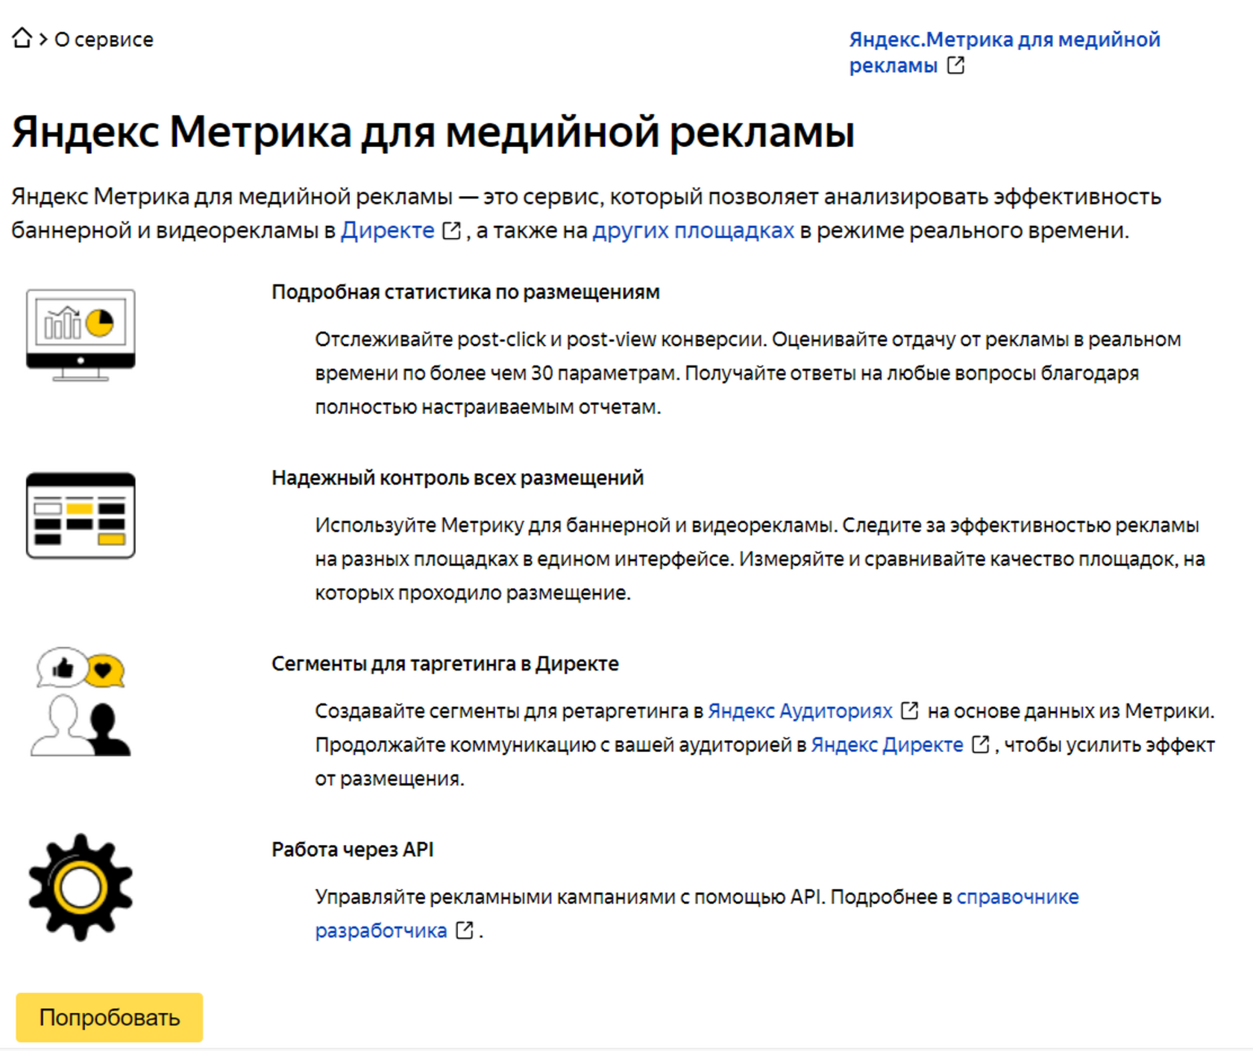Open the 'Яндекс Аудиториях' link
1253x1051 pixels.
(x=800, y=712)
